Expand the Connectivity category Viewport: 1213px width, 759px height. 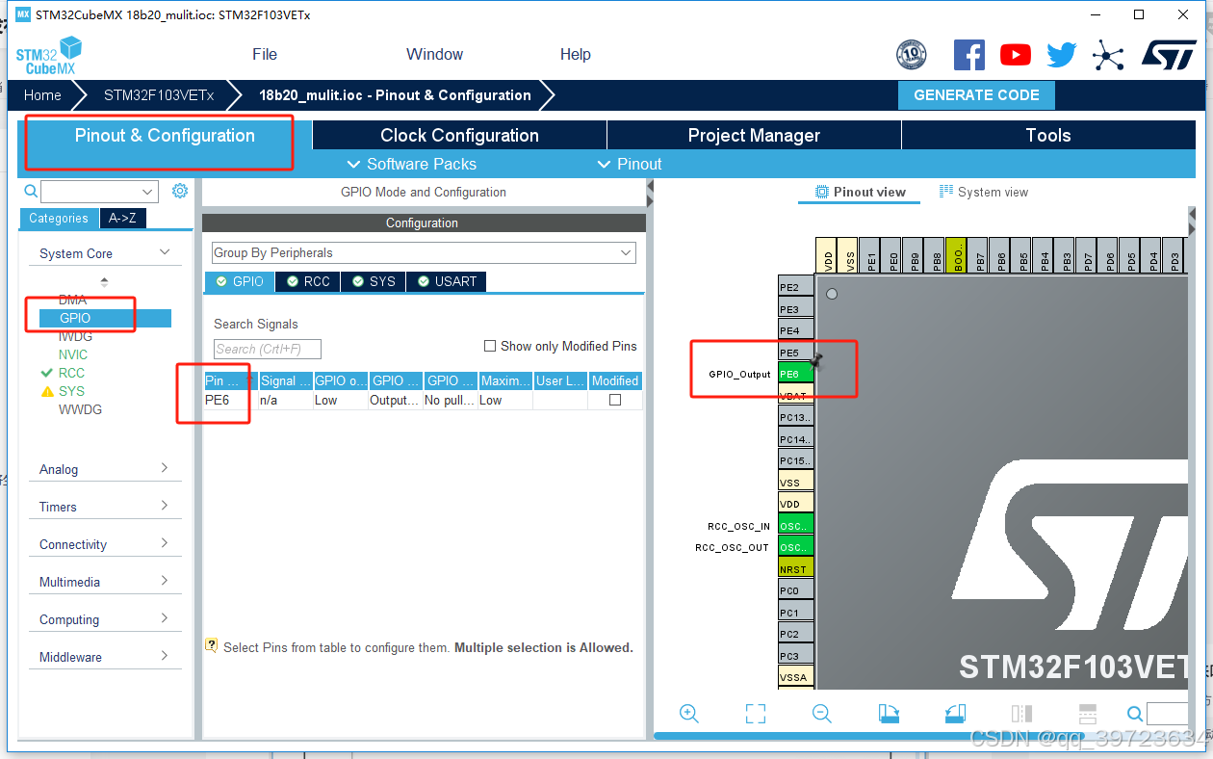tap(105, 544)
